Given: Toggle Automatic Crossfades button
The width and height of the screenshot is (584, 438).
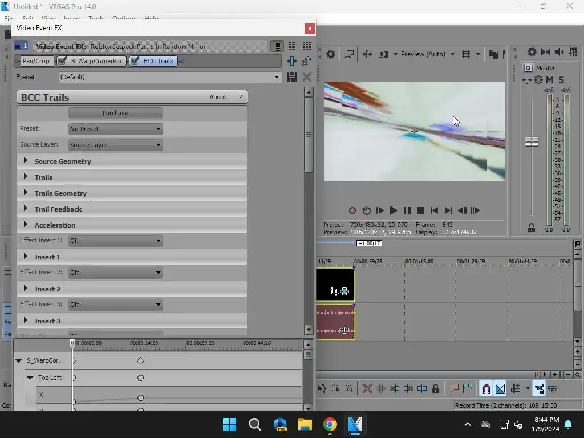Looking at the screenshot, I should [x=500, y=389].
